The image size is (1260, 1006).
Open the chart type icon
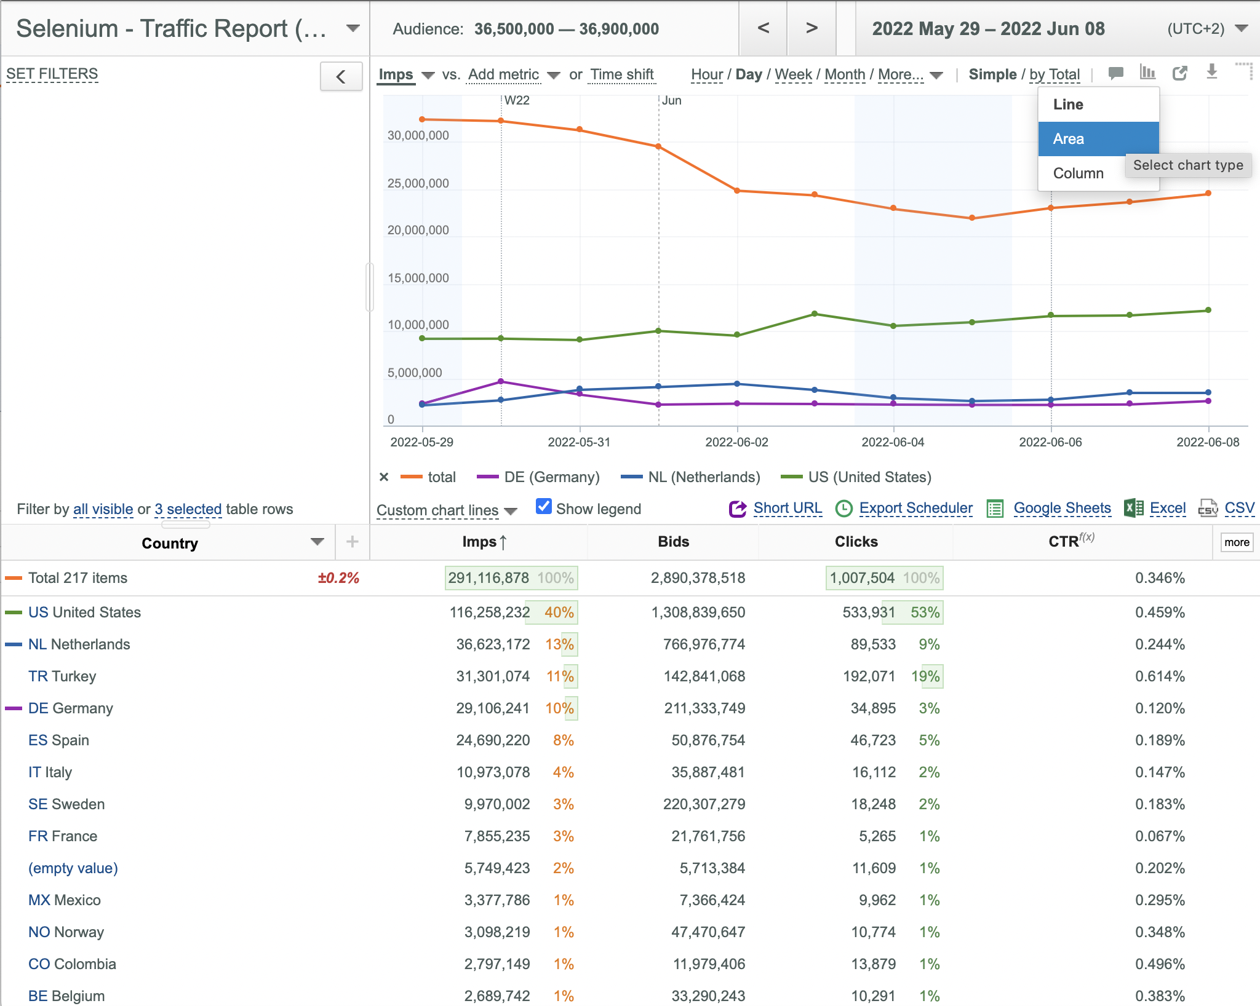(x=1147, y=73)
